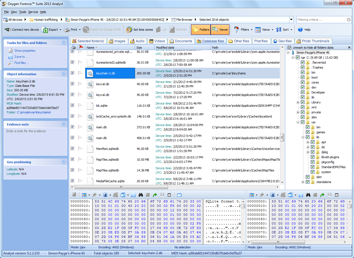Click the Find files link
354x258 pixels.
click(22, 63)
